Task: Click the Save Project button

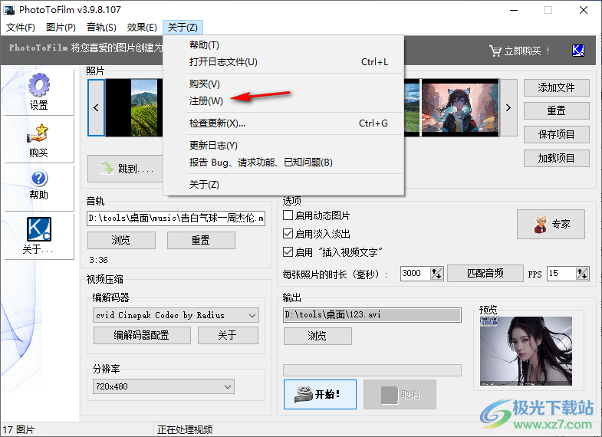Action: (x=556, y=135)
